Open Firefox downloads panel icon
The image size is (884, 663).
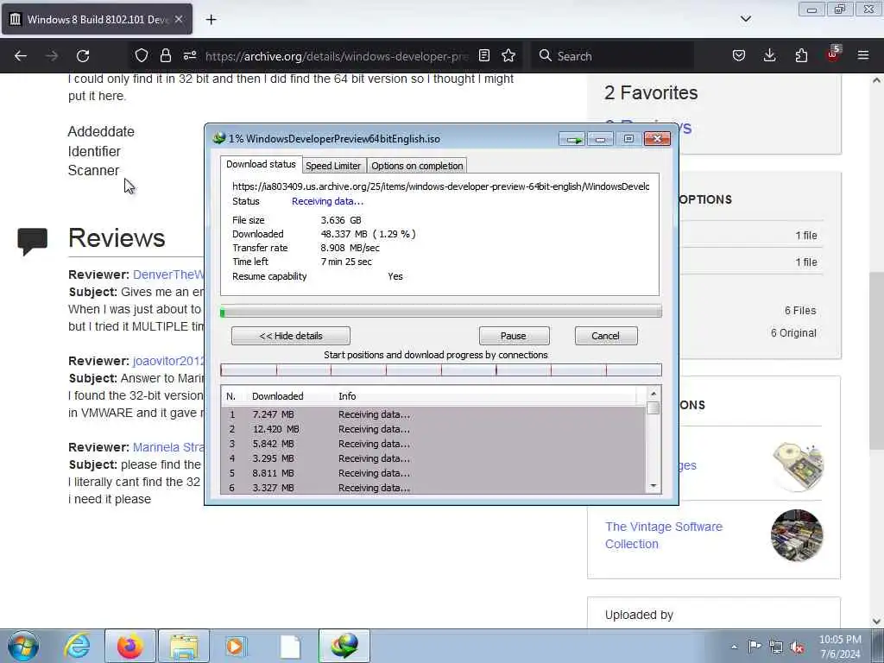(769, 55)
